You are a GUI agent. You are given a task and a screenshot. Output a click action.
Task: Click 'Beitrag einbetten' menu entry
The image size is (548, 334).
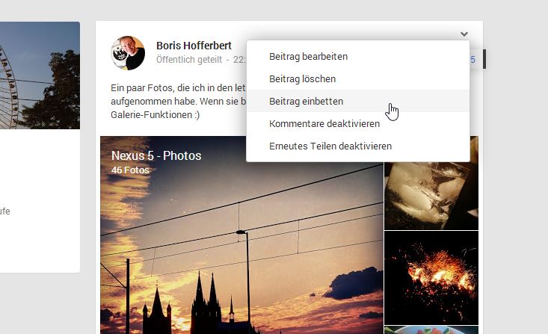[x=307, y=101]
